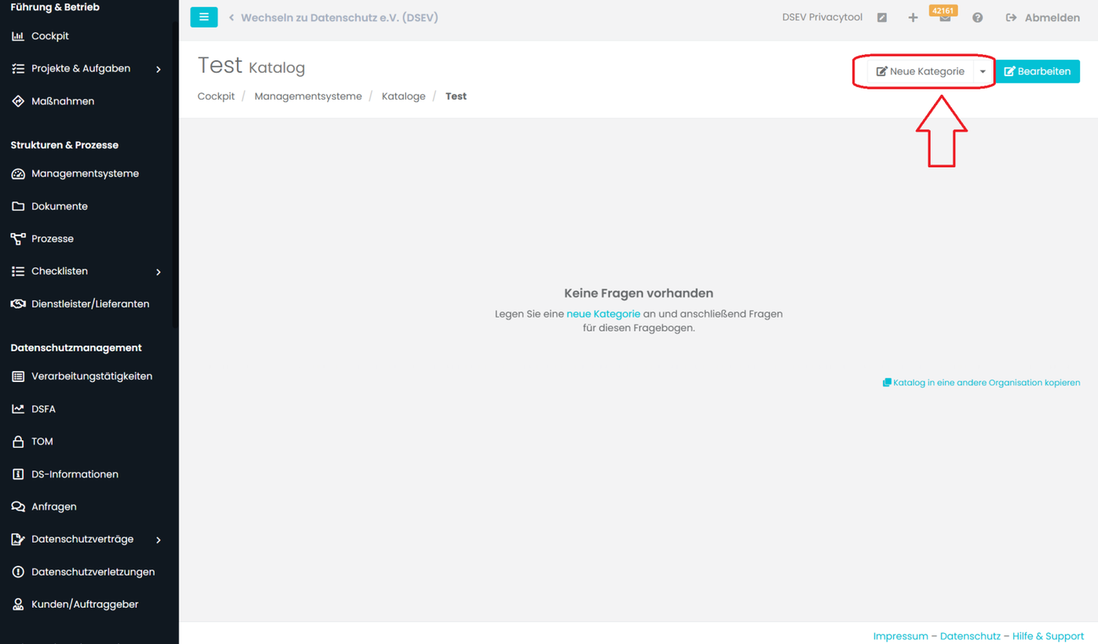This screenshot has height=644, width=1098.
Task: Click the 'Test Katalog' page heading
Action: [x=251, y=66]
